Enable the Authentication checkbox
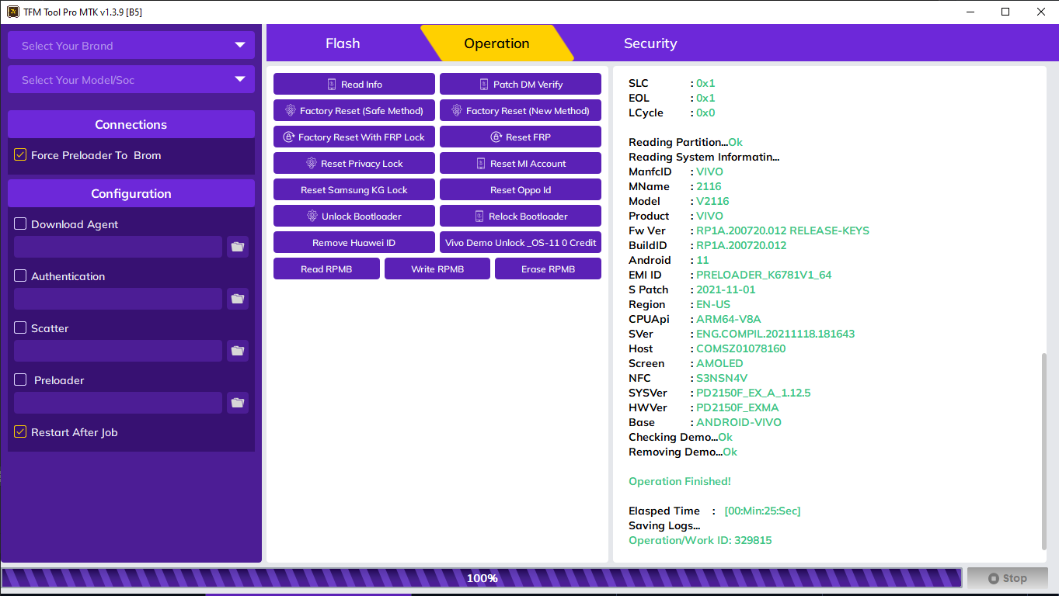 [20, 275]
